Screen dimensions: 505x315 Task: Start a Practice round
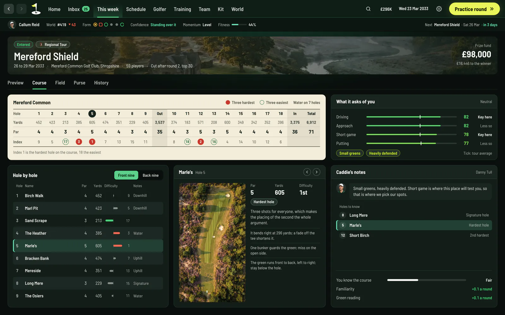click(x=474, y=9)
